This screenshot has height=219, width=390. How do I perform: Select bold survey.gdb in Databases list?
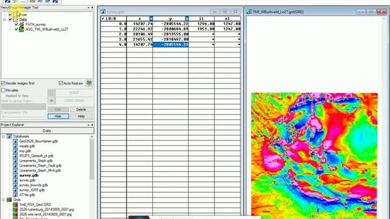click(x=29, y=175)
